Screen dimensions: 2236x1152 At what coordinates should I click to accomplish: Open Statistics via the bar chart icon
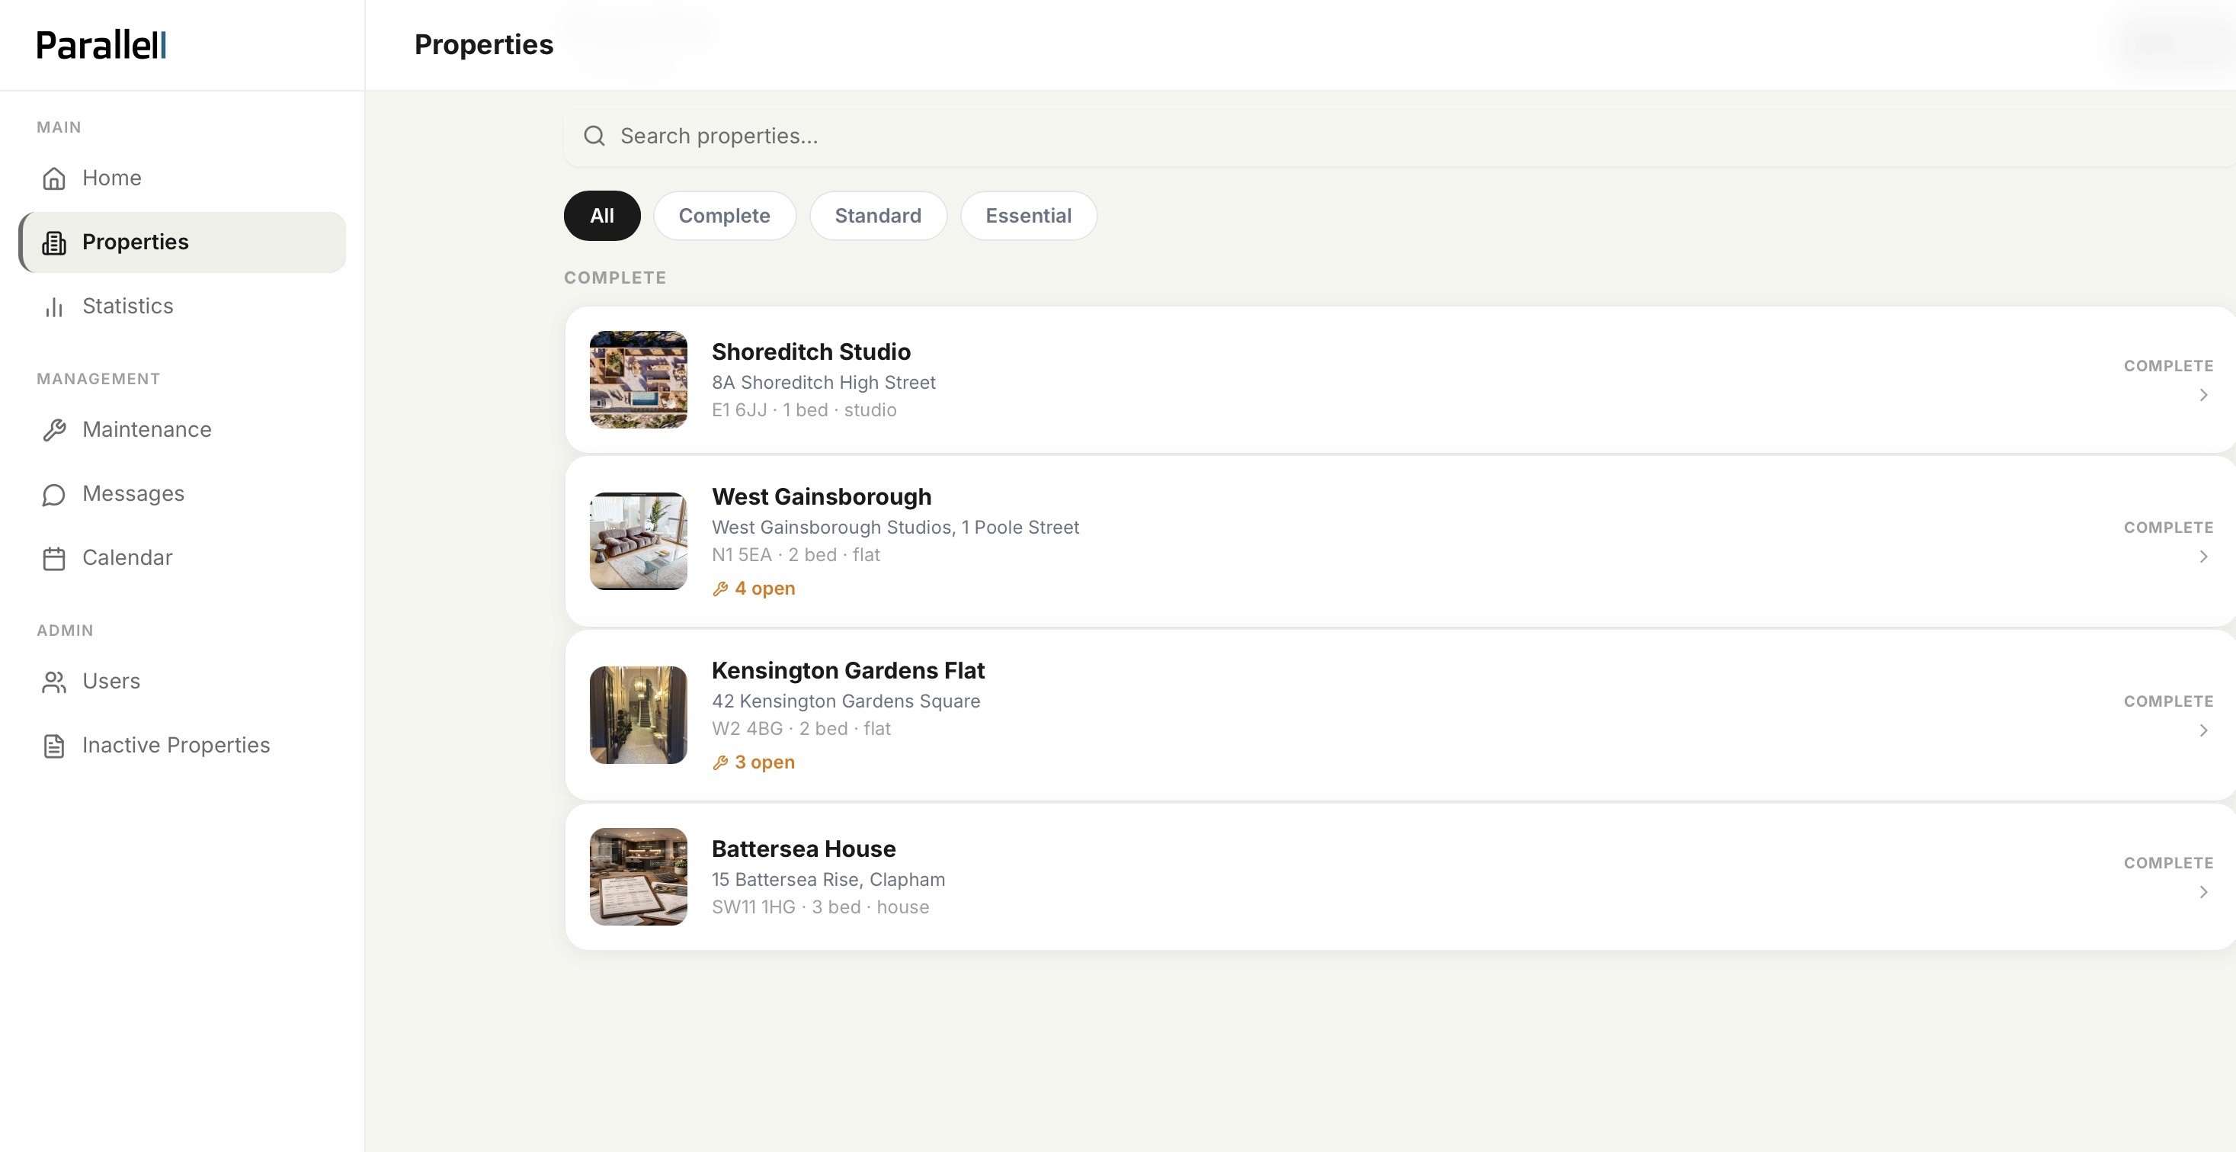click(54, 306)
